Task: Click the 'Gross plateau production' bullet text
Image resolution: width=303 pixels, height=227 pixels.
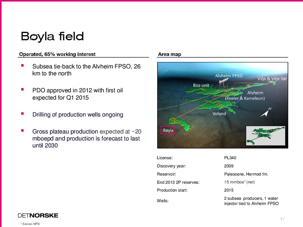Action: click(x=87, y=138)
